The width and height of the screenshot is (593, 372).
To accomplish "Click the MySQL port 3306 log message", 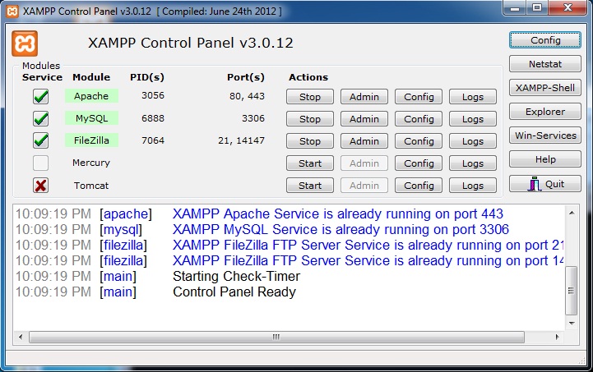I will point(341,230).
